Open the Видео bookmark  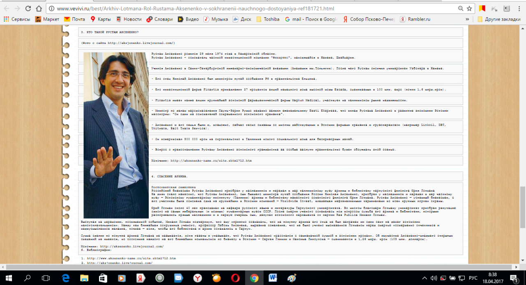click(188, 19)
